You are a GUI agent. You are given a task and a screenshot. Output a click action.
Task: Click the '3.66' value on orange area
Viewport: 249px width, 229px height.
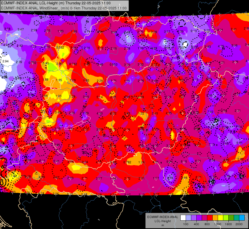[x=184, y=178]
